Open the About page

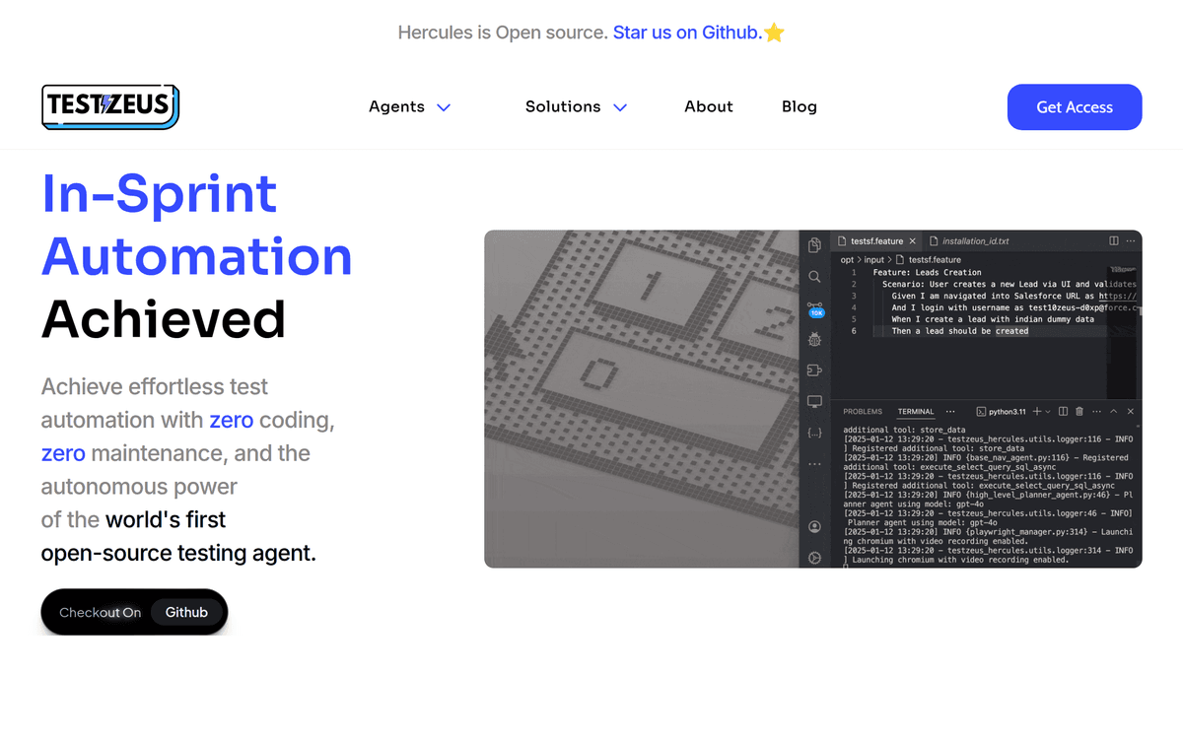(x=708, y=106)
